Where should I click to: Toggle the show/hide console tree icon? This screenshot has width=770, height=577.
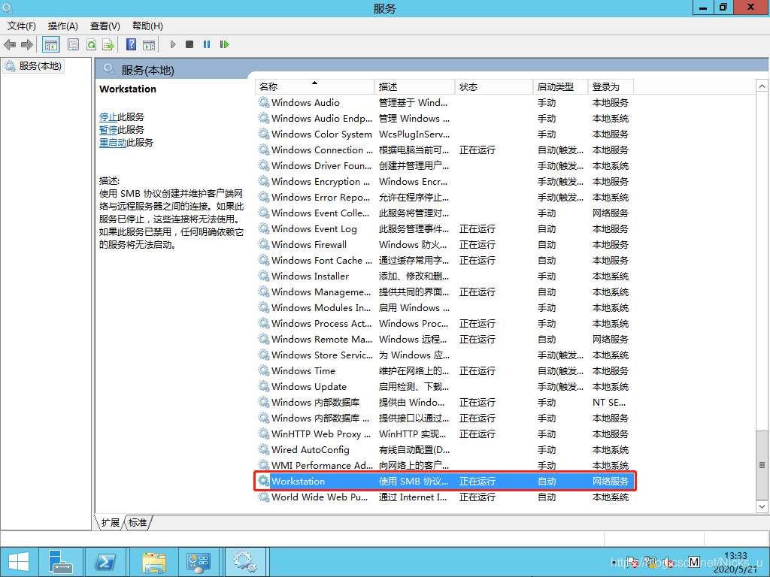[50, 44]
